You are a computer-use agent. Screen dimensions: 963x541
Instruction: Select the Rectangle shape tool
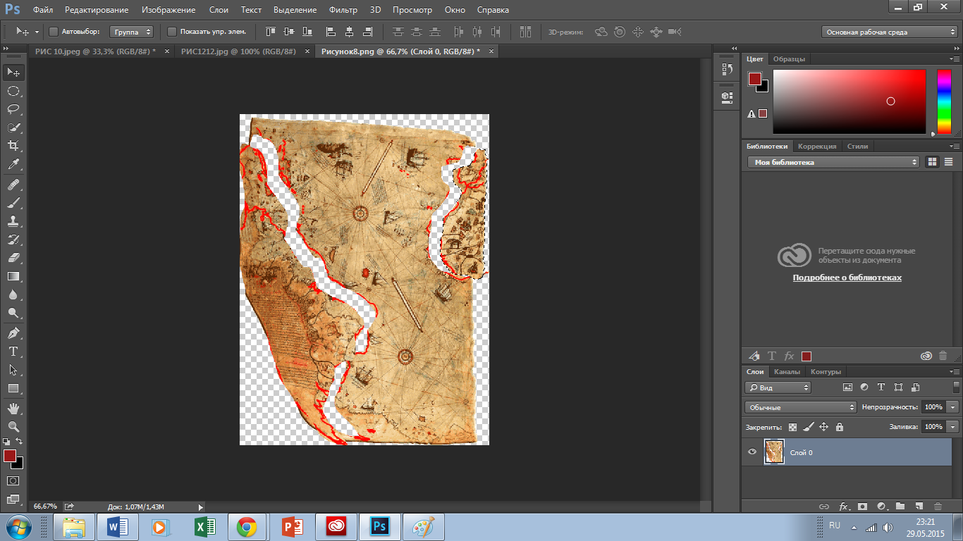pos(13,387)
